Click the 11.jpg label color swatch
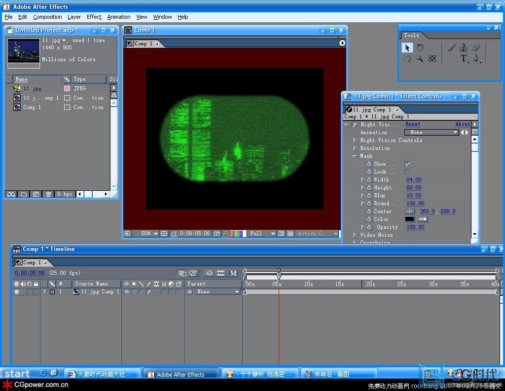Image resolution: width=505 pixels, height=391 pixels. click(x=67, y=89)
